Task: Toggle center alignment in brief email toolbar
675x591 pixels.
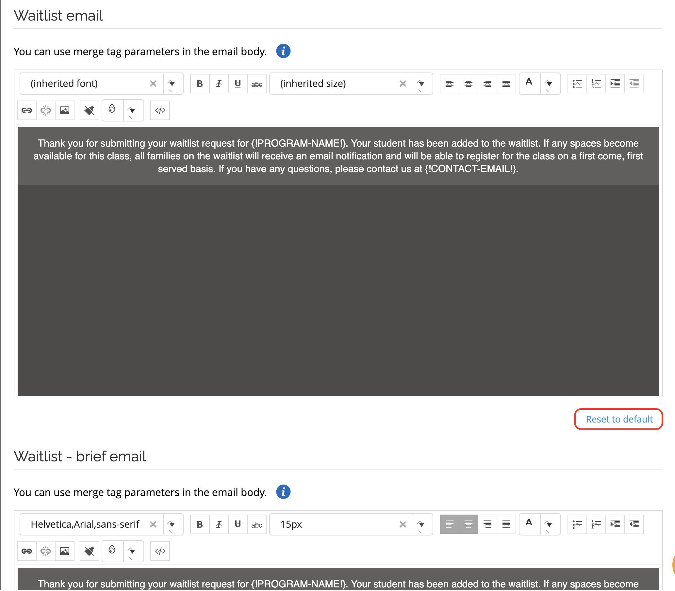Action: coord(468,524)
